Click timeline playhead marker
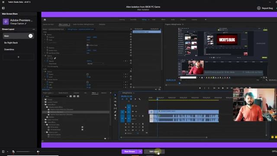Screen dimensions: 277x156 (158, 99)
